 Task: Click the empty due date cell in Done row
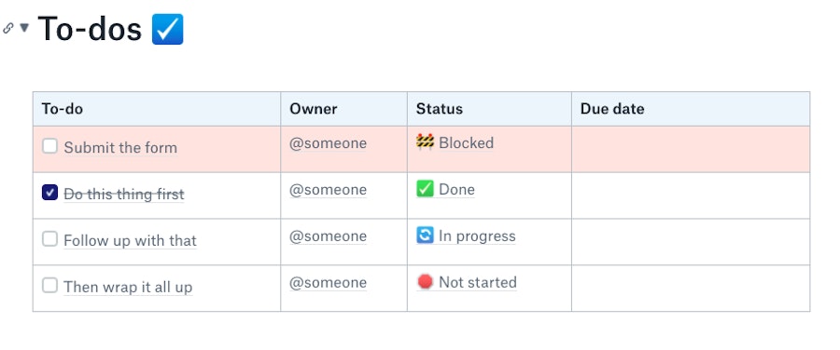click(691, 195)
